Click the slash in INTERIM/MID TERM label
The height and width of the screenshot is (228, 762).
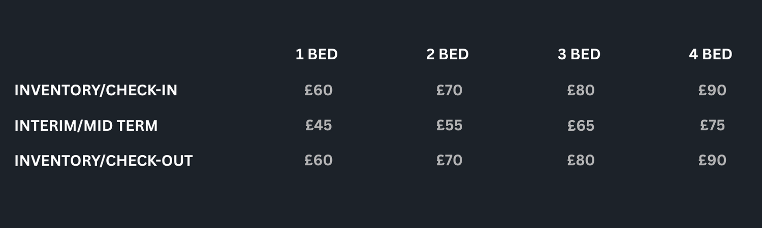coord(79,126)
